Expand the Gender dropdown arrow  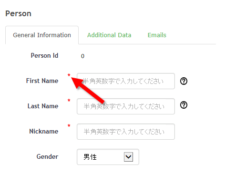click(128, 157)
